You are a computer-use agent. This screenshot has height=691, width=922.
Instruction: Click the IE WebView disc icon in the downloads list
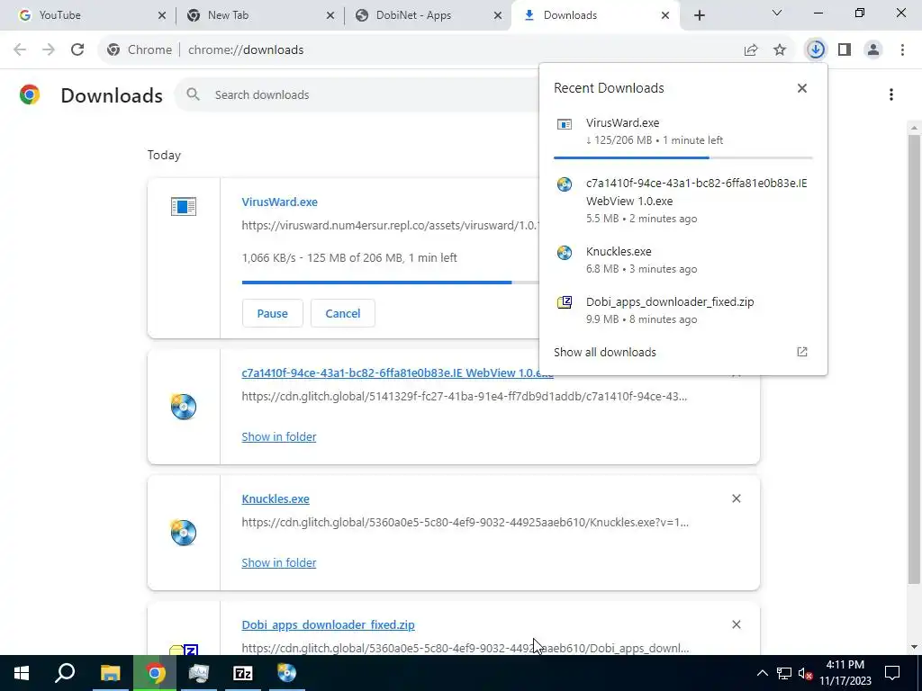pos(184,407)
